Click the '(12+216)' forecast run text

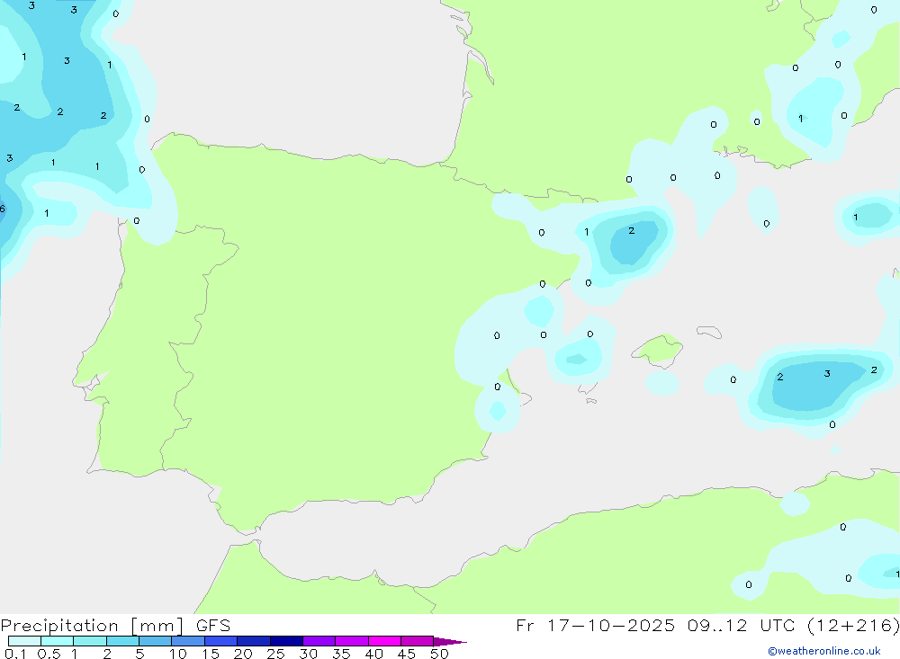pos(855,625)
